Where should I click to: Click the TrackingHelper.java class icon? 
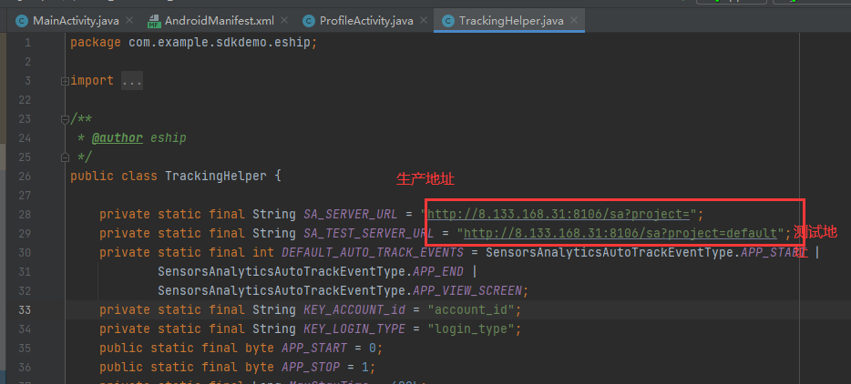447,21
